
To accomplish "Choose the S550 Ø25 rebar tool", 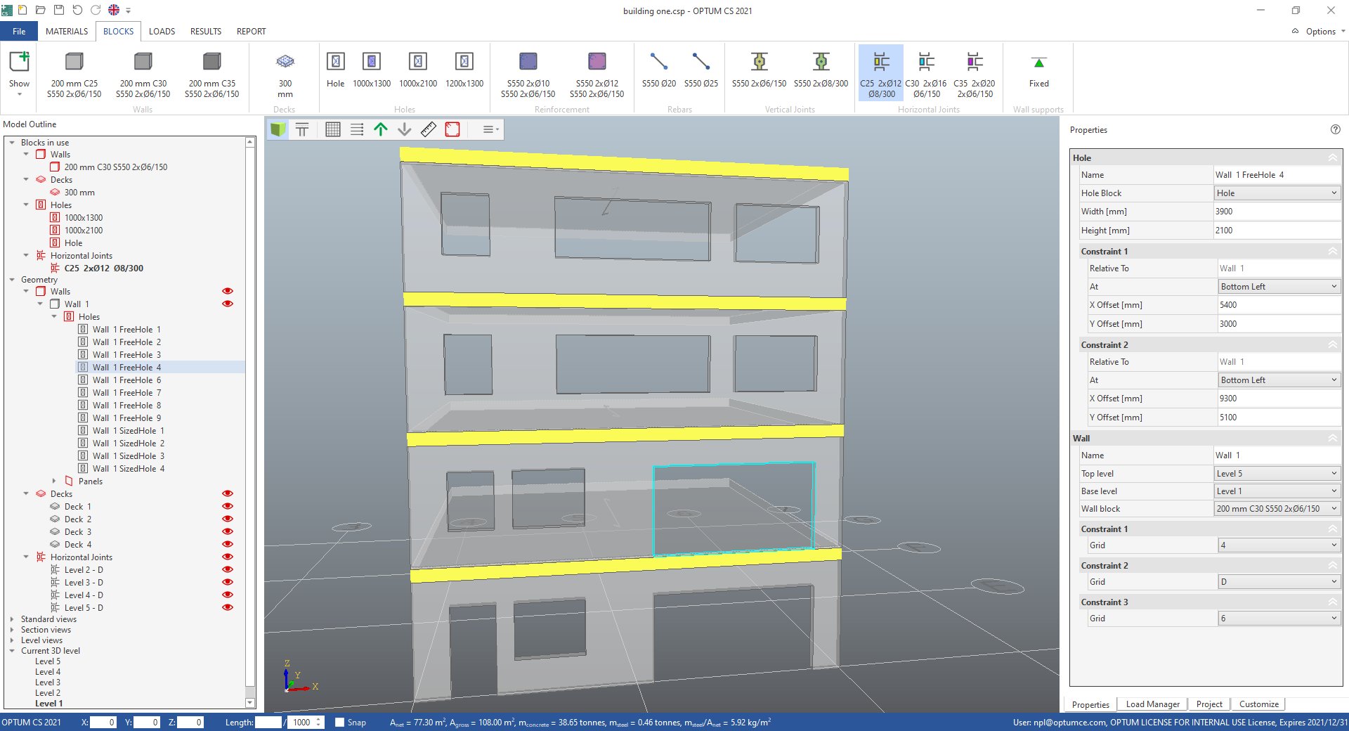I will pos(700,70).
